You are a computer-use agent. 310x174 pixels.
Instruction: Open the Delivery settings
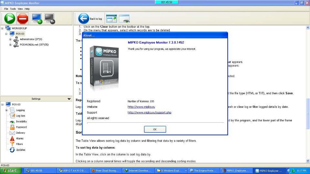point(20,133)
